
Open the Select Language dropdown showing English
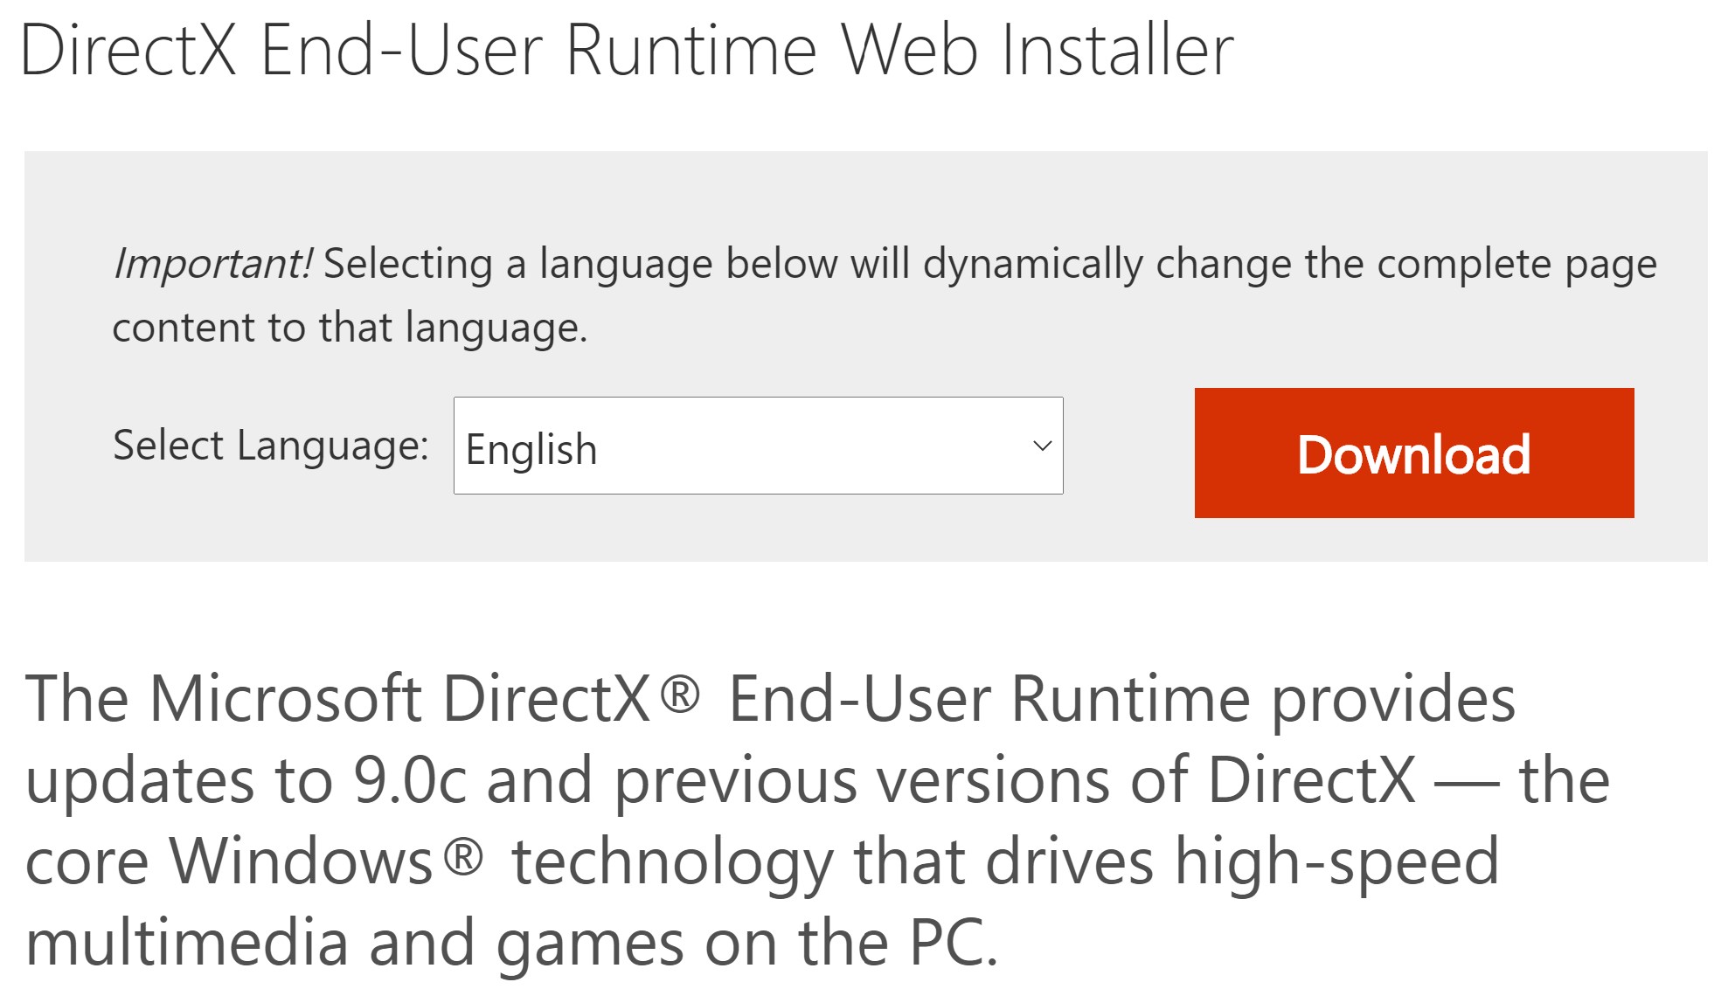(x=758, y=446)
